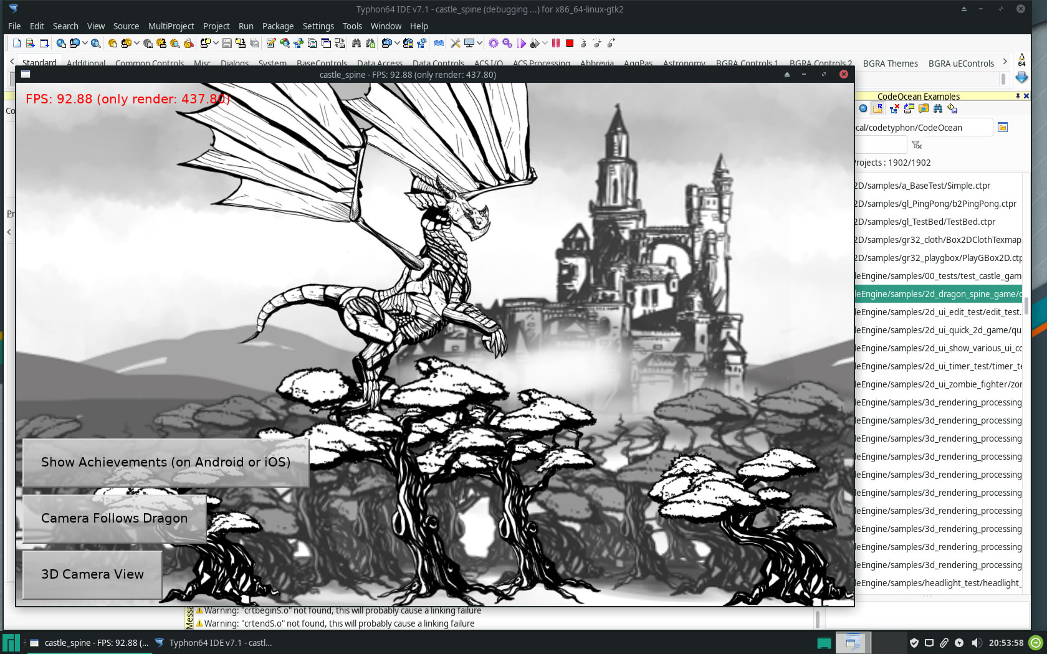Open dropdown arrow beside debug bug icon
The image size is (1047, 654).
click(x=545, y=43)
